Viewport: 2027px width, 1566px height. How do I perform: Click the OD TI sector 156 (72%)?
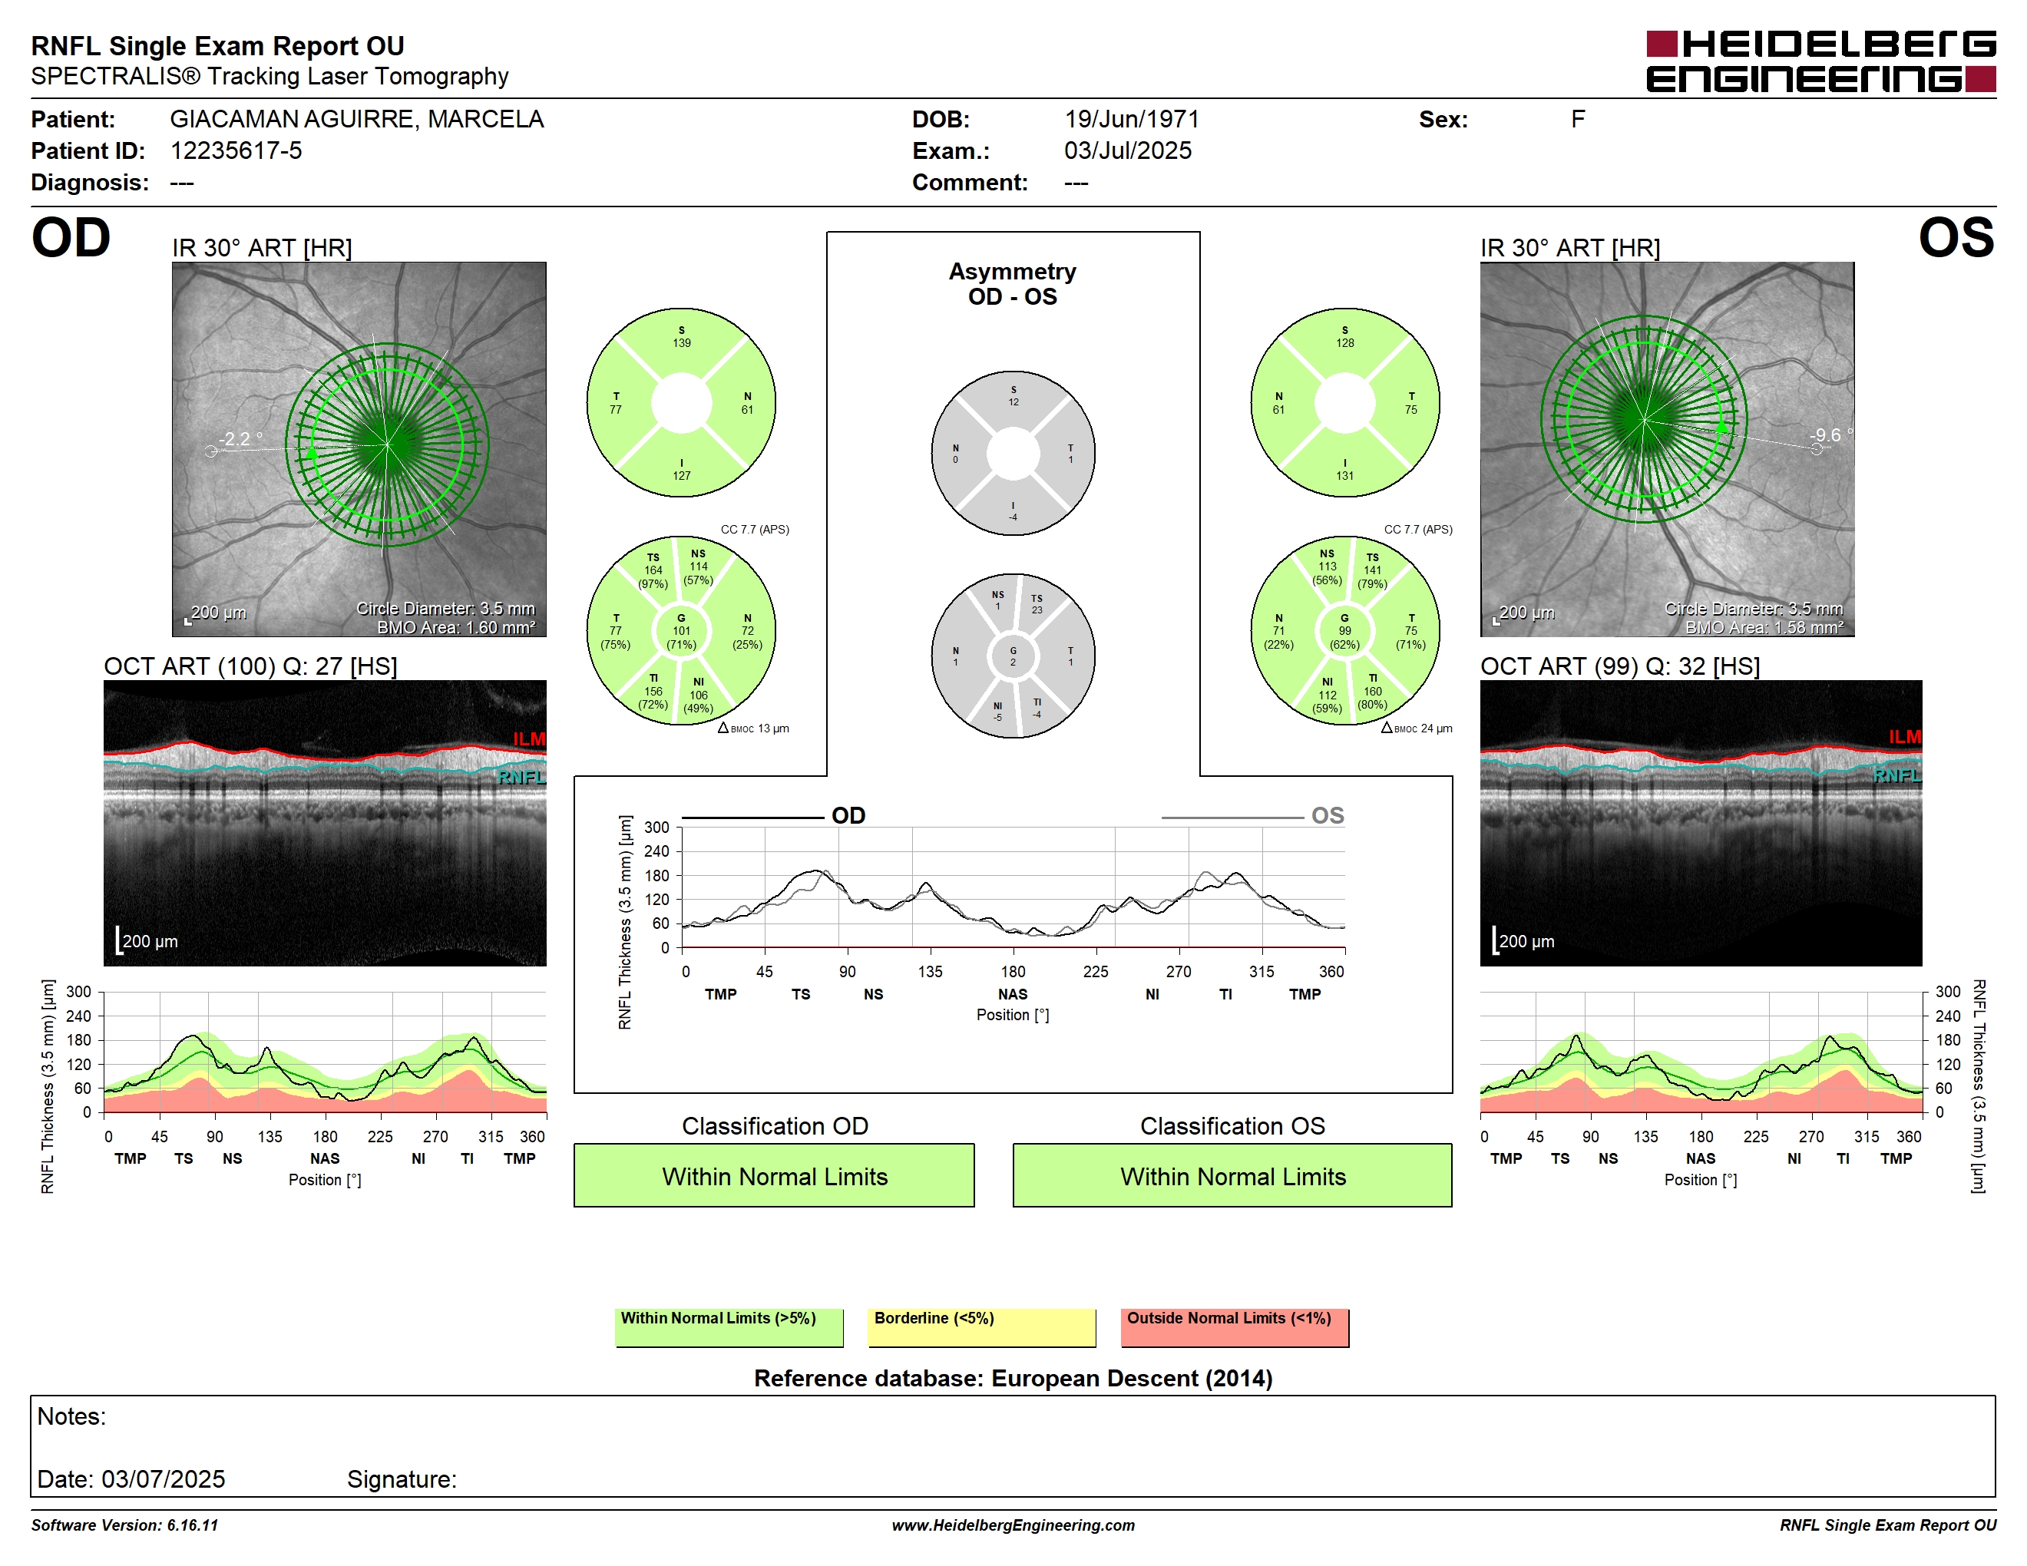pos(653,691)
